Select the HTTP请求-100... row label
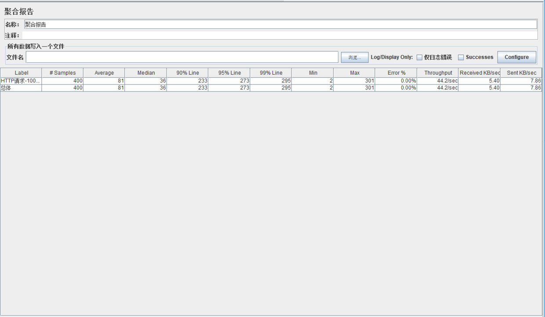Image resolution: width=545 pixels, height=317 pixels. (x=21, y=81)
